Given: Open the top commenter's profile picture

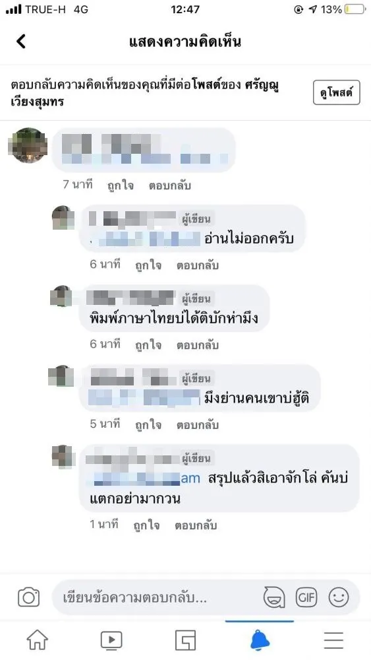Looking at the screenshot, I should (28, 146).
